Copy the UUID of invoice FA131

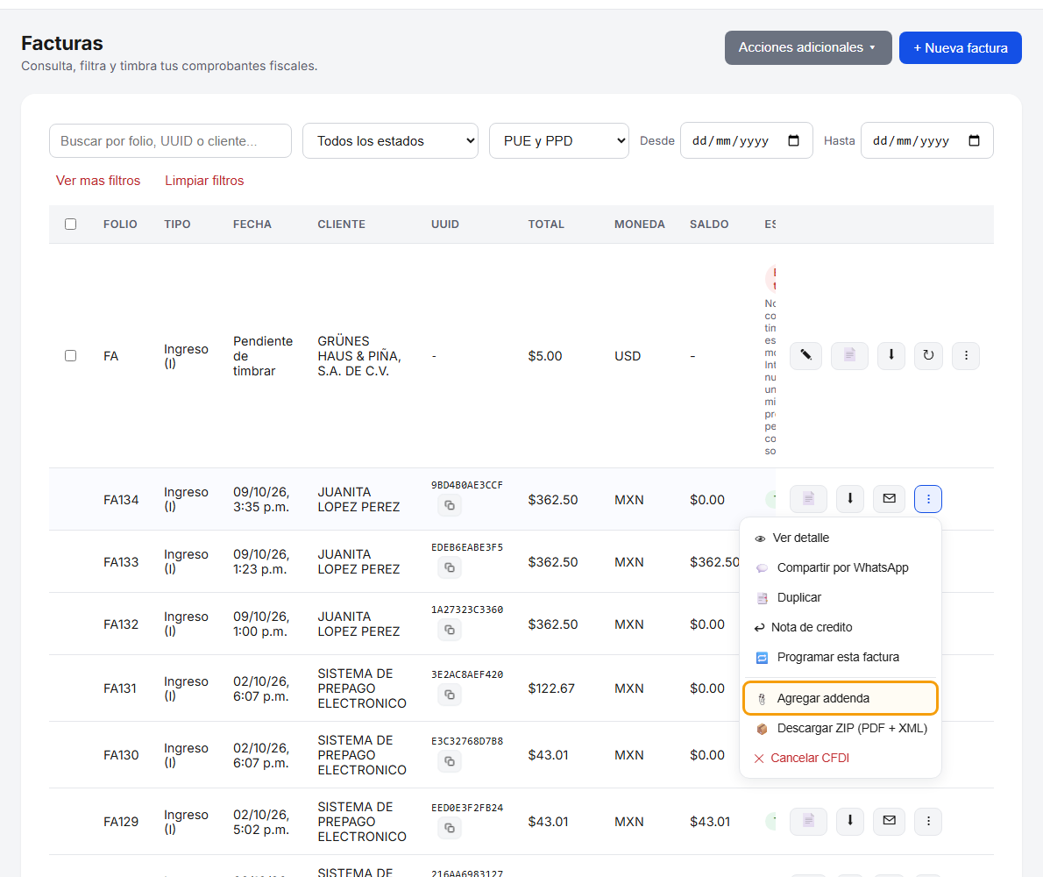click(450, 695)
